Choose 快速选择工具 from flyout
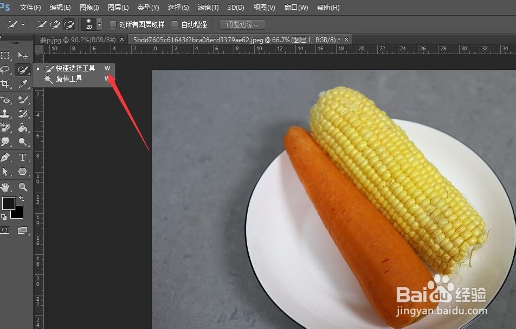The image size is (516, 329). click(x=74, y=68)
